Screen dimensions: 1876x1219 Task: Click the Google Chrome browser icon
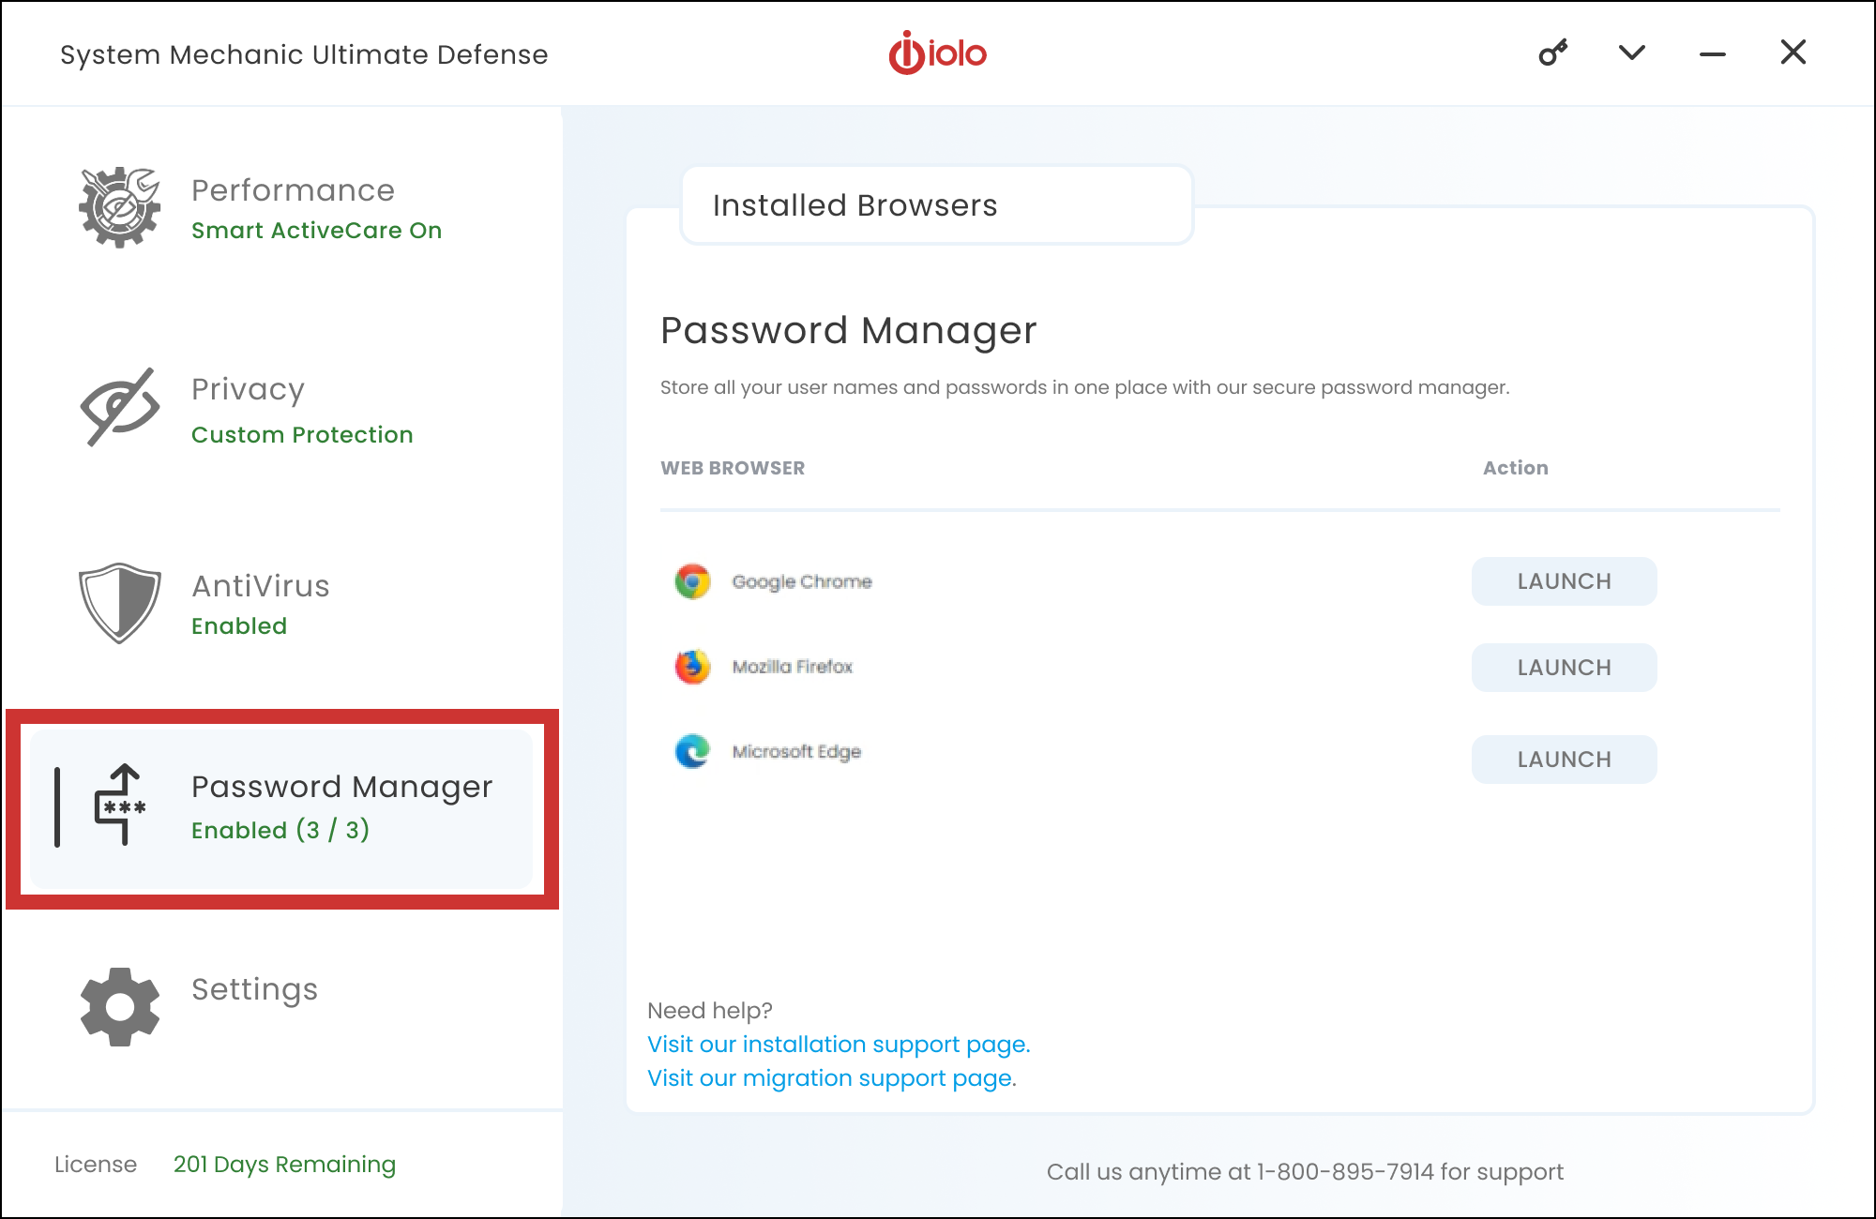click(692, 581)
